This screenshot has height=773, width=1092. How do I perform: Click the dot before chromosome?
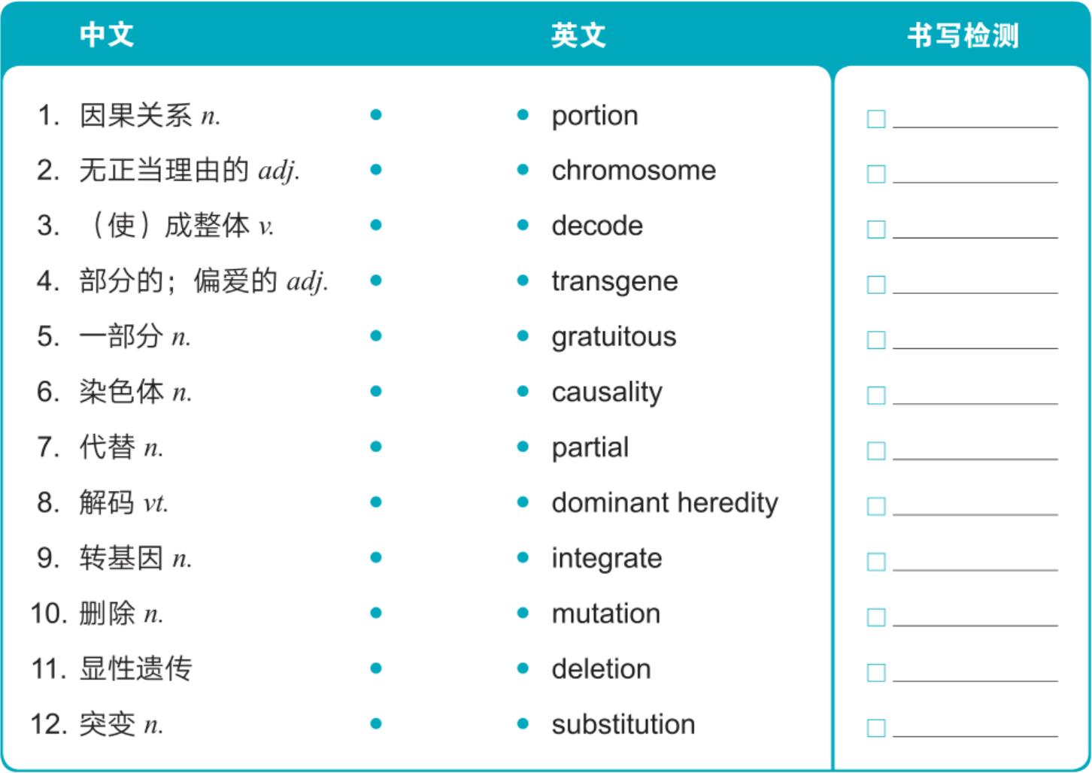(523, 170)
